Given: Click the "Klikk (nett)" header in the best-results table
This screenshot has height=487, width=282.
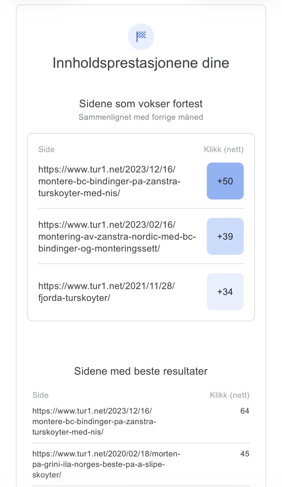Looking at the screenshot, I should (x=229, y=395).
